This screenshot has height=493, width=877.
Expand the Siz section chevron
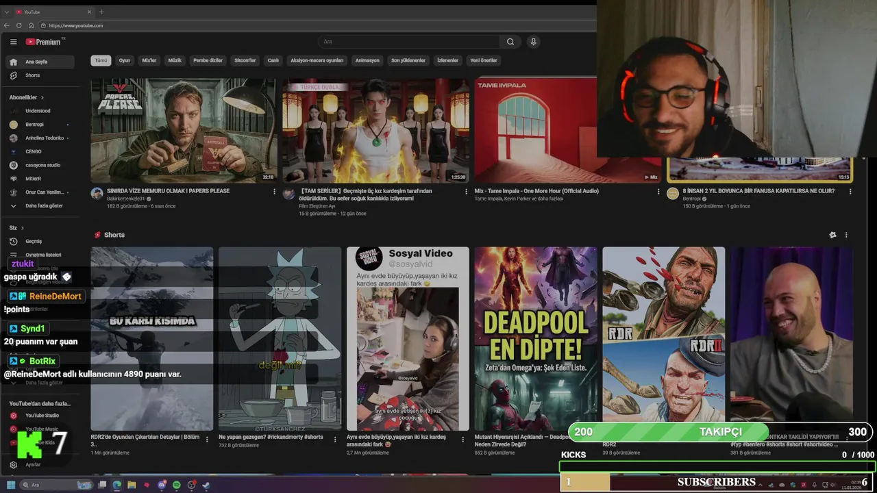coord(22,228)
